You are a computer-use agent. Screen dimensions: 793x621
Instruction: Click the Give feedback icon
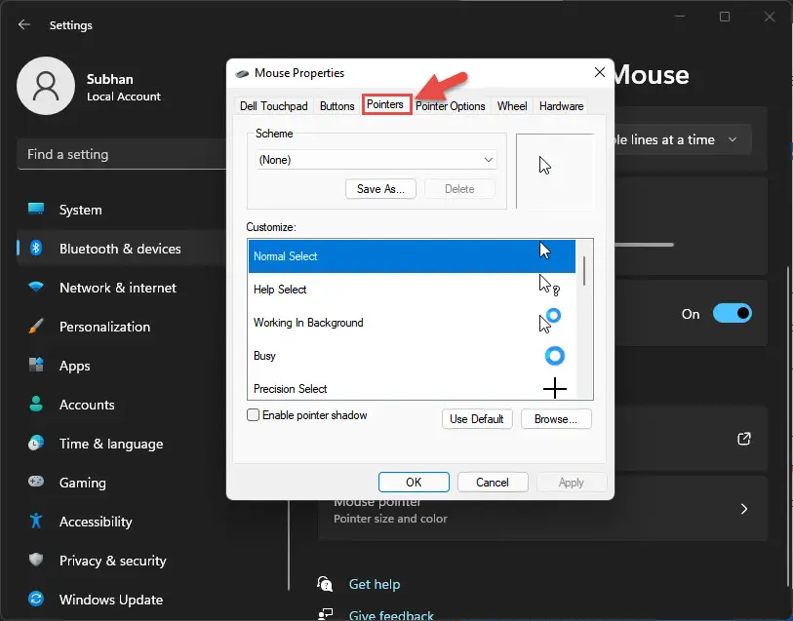[325, 614]
